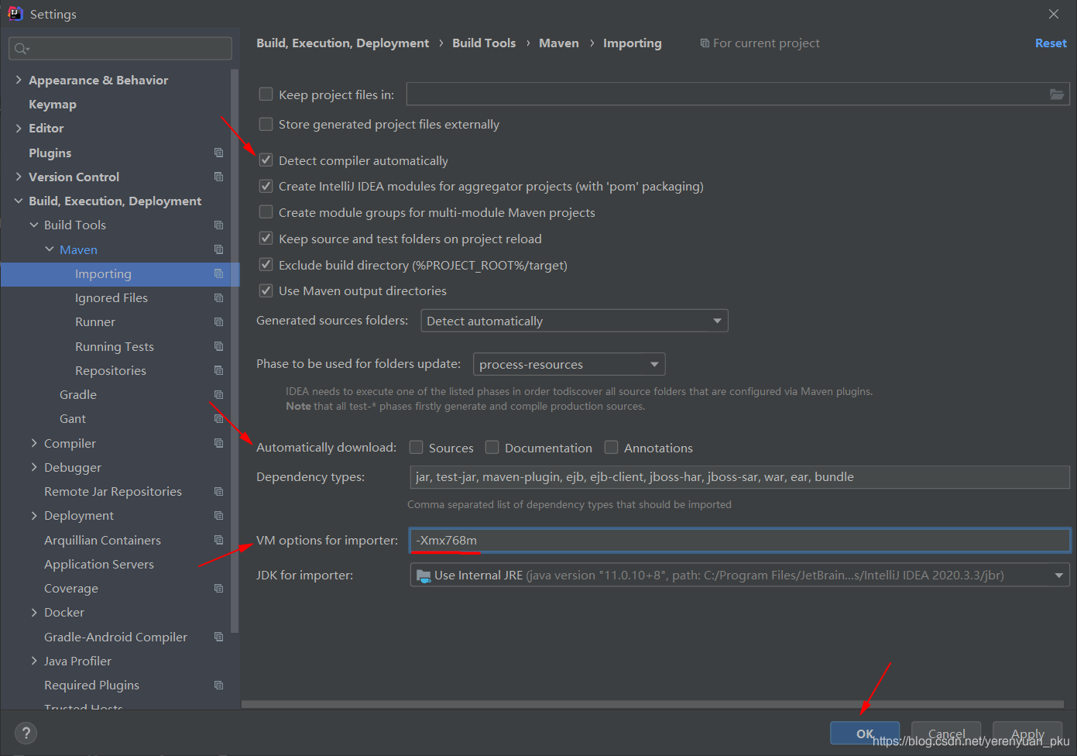Image resolution: width=1077 pixels, height=756 pixels.
Task: Select Keymap in settings tree
Action: pos(53,104)
